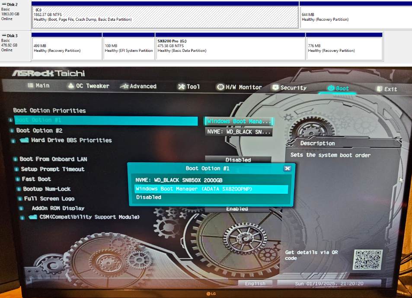Open the H/W Monitor tab
The width and height of the screenshot is (412, 298).
click(239, 87)
